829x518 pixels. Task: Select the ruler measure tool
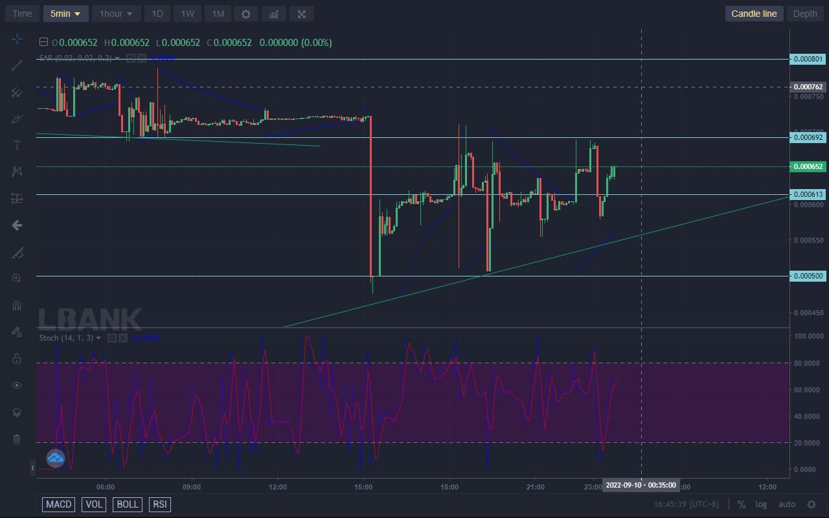(x=17, y=252)
